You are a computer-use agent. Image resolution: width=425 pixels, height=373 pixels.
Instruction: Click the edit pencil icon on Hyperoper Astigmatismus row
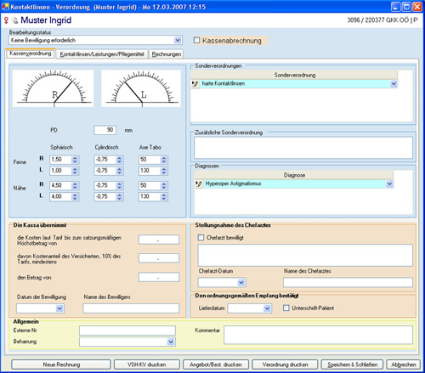tap(199, 184)
